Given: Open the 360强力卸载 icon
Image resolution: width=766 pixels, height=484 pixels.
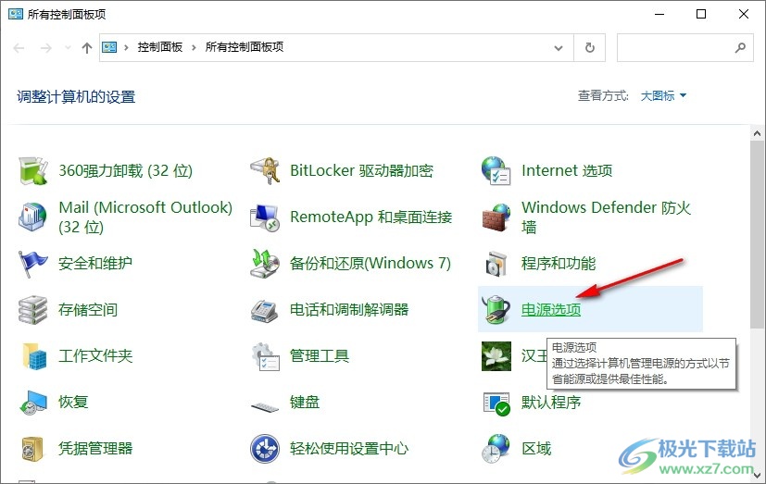Looking at the screenshot, I should [32, 171].
